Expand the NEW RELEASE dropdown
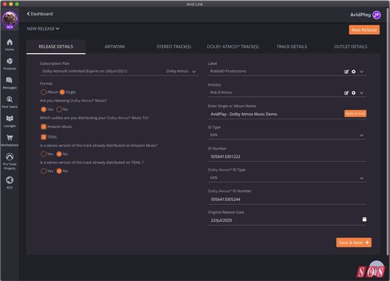390x281 pixels. tap(43, 29)
